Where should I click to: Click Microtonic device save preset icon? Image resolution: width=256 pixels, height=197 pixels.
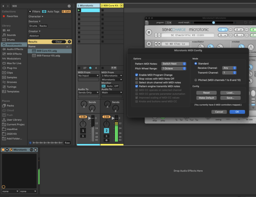35,150
